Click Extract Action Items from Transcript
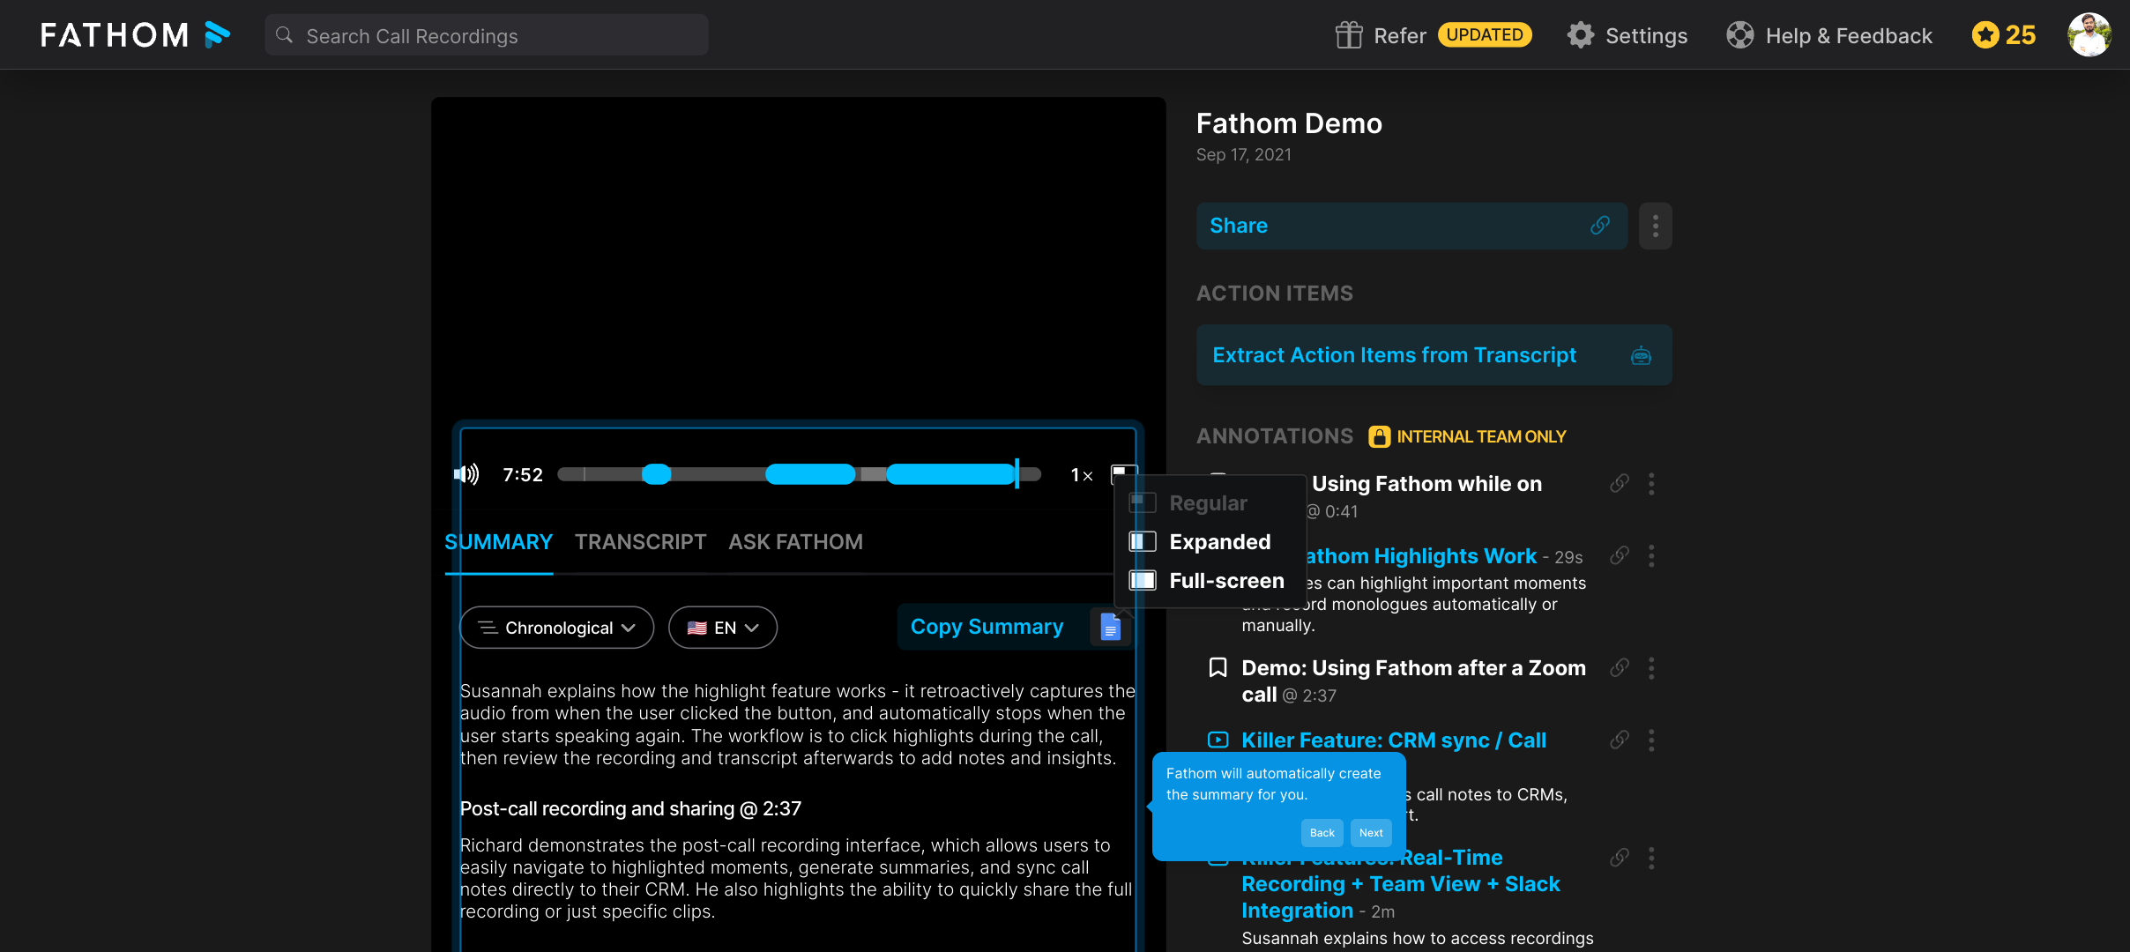The height and width of the screenshot is (952, 2130). [x=1434, y=355]
